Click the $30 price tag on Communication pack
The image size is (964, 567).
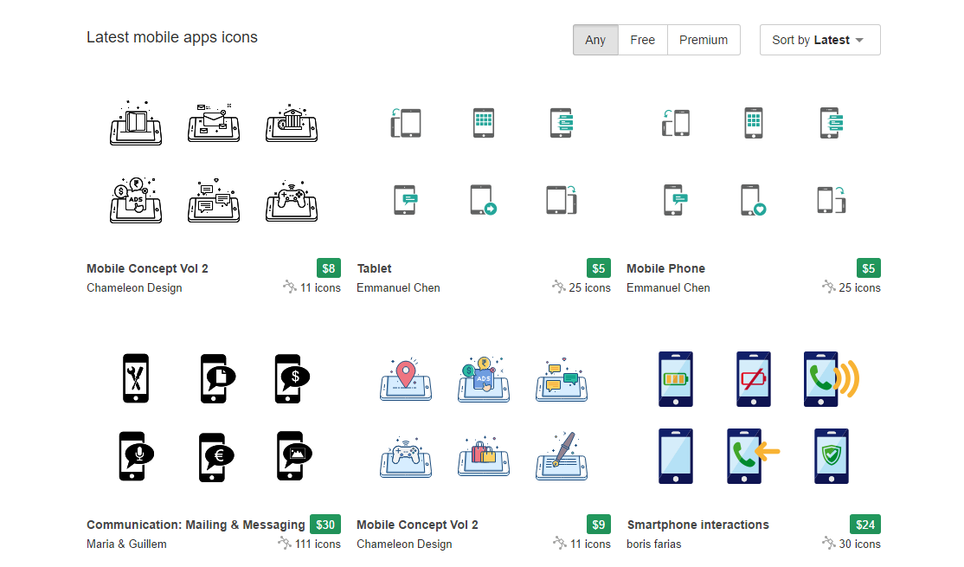click(x=325, y=524)
